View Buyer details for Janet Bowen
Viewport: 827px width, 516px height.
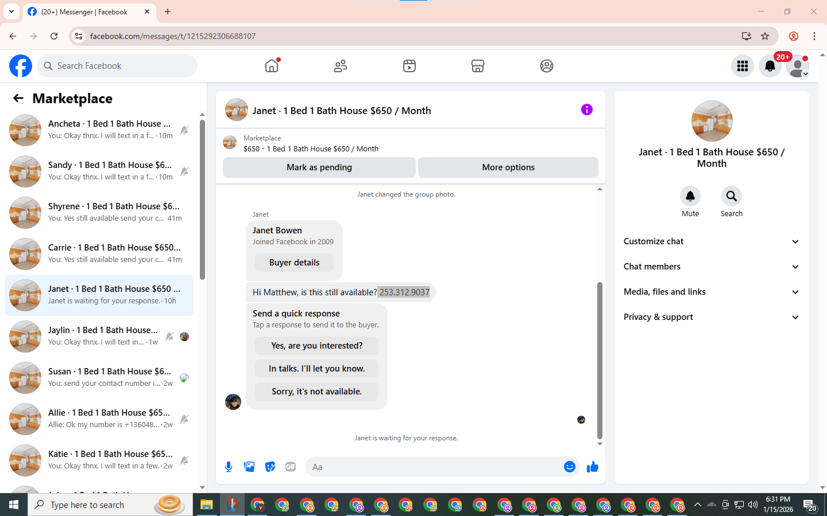click(295, 263)
